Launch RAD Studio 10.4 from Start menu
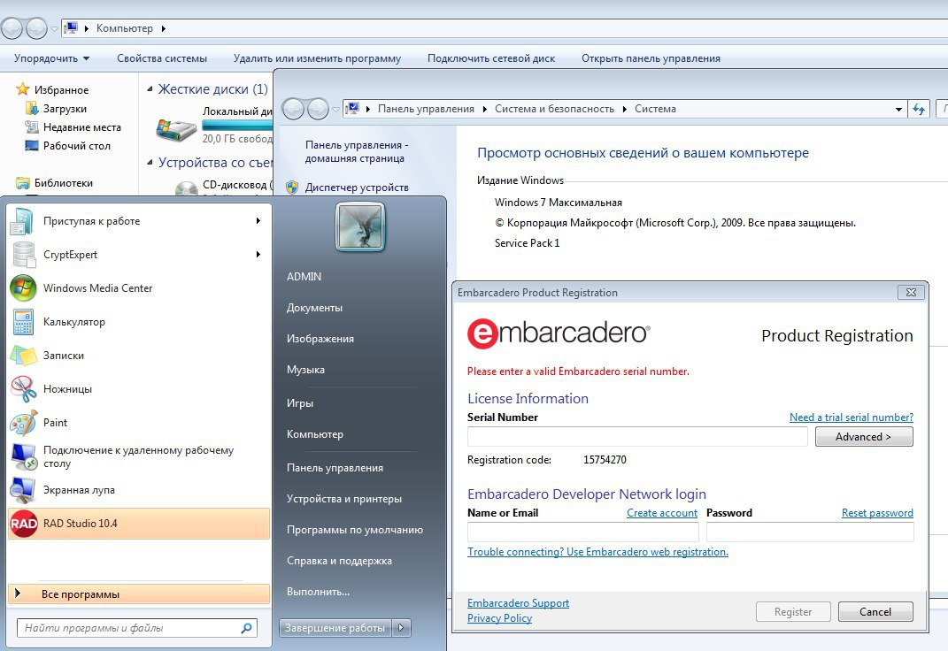Viewport: 948px width, 651px height. pyautogui.click(x=139, y=524)
